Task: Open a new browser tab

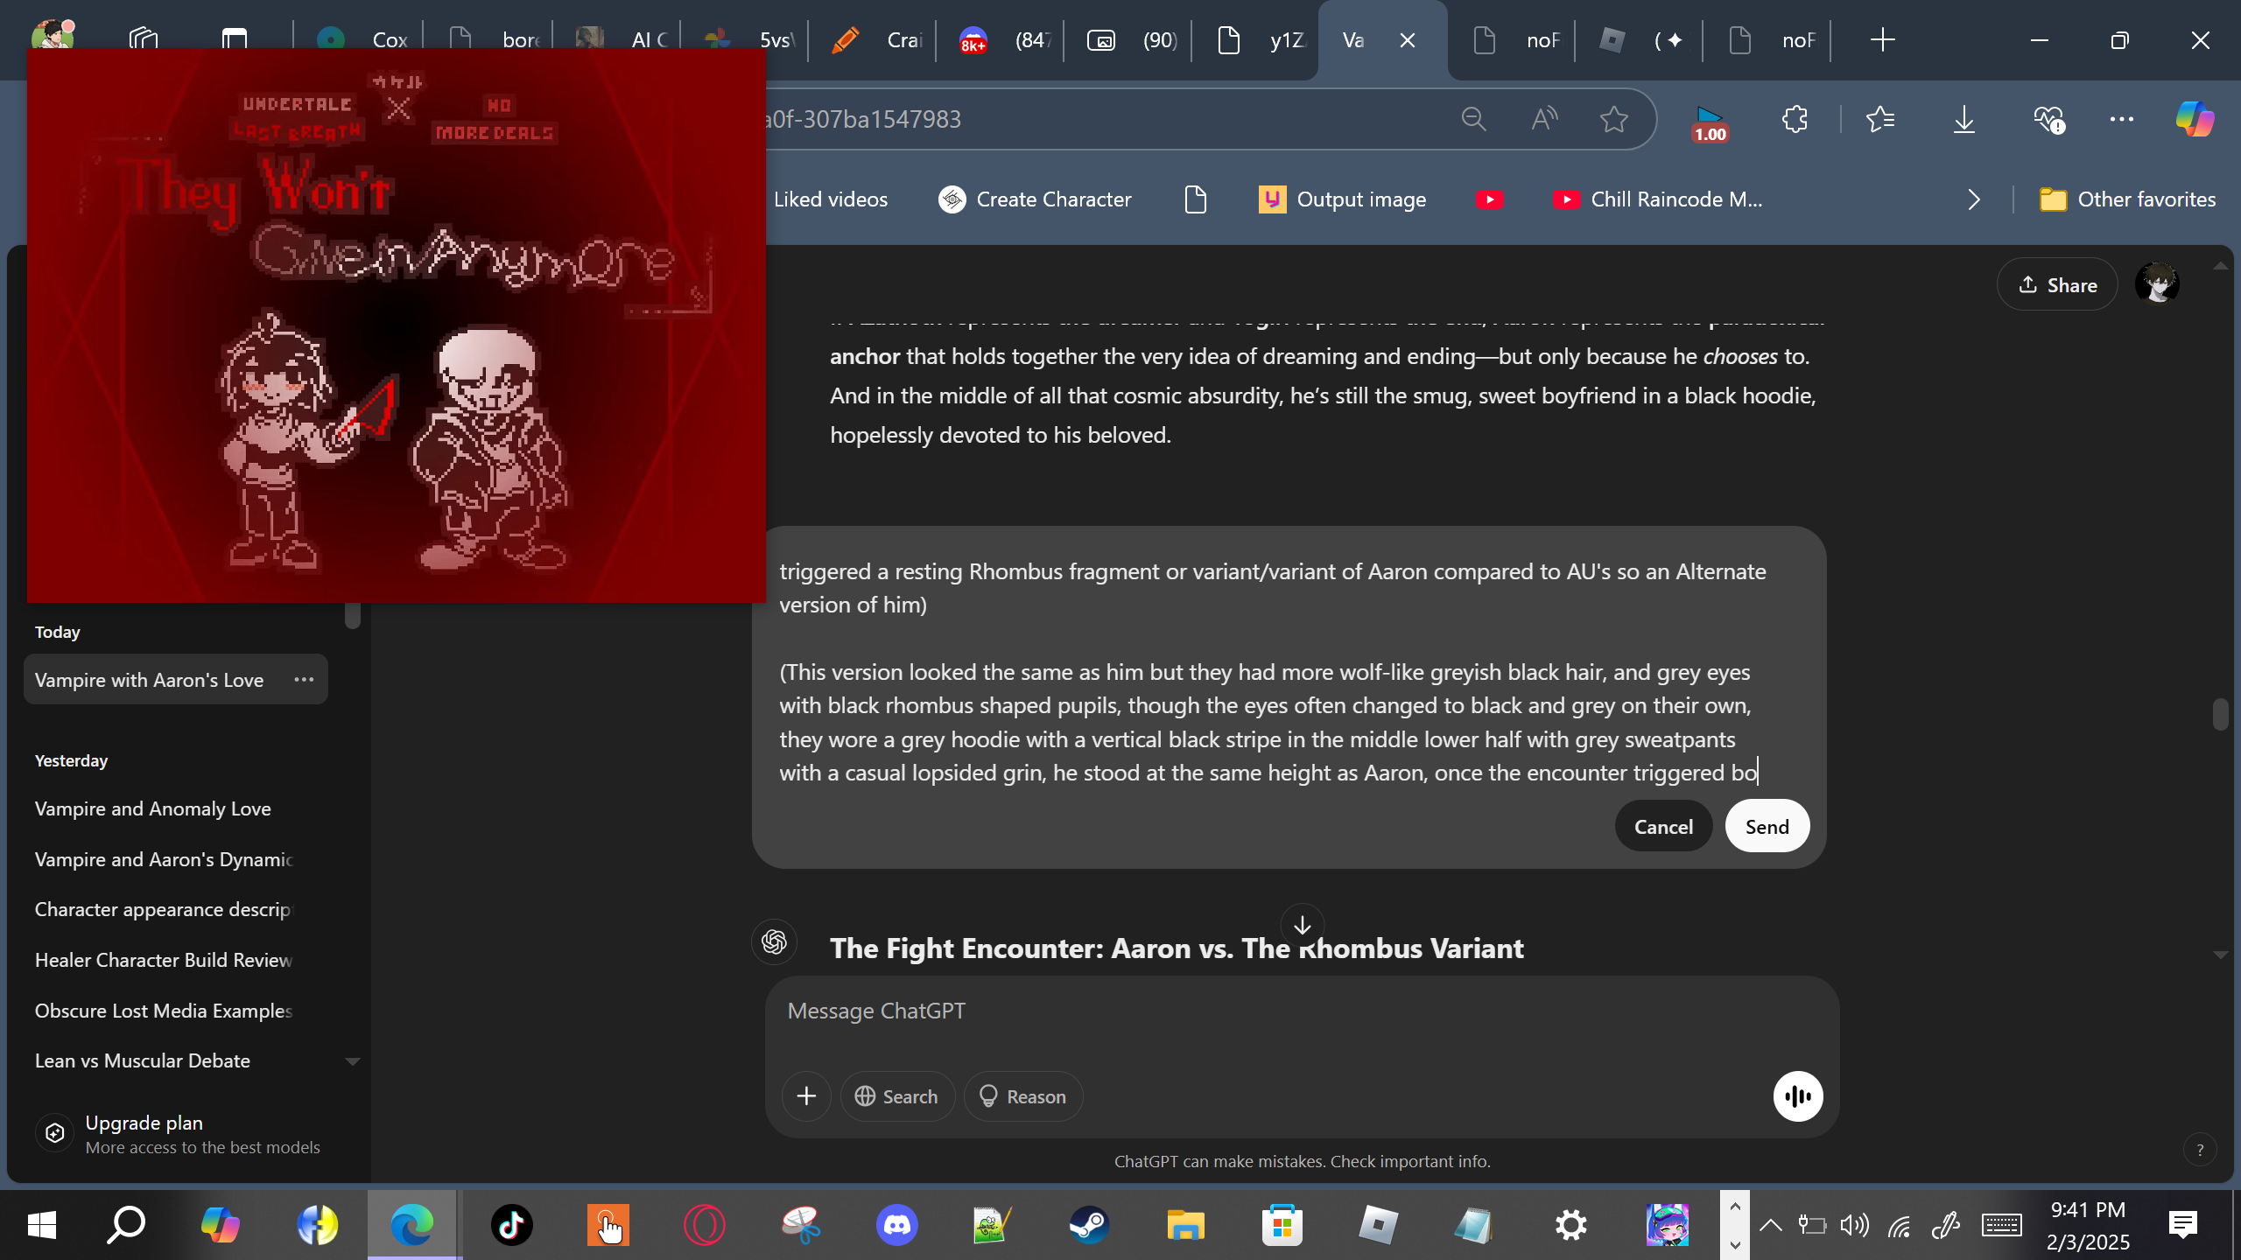Action: [1882, 40]
